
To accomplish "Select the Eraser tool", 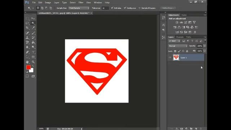I will coord(27,42).
